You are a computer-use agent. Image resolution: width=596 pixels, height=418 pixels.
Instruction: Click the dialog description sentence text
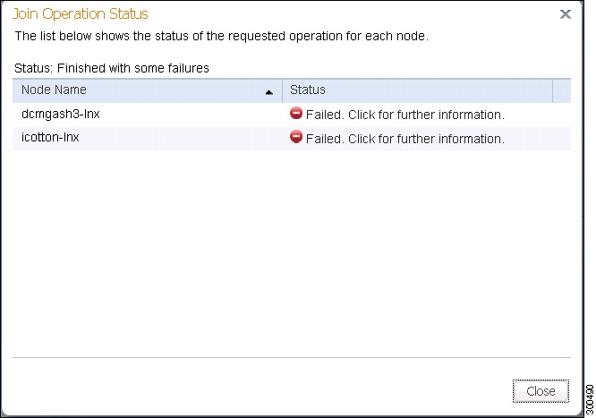click(222, 36)
